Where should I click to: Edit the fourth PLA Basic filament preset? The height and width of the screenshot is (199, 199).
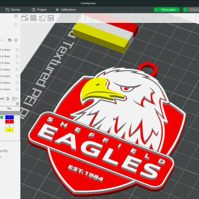pos(17,70)
